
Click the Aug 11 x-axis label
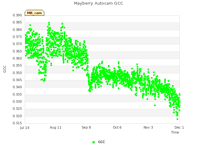(x=56, y=127)
